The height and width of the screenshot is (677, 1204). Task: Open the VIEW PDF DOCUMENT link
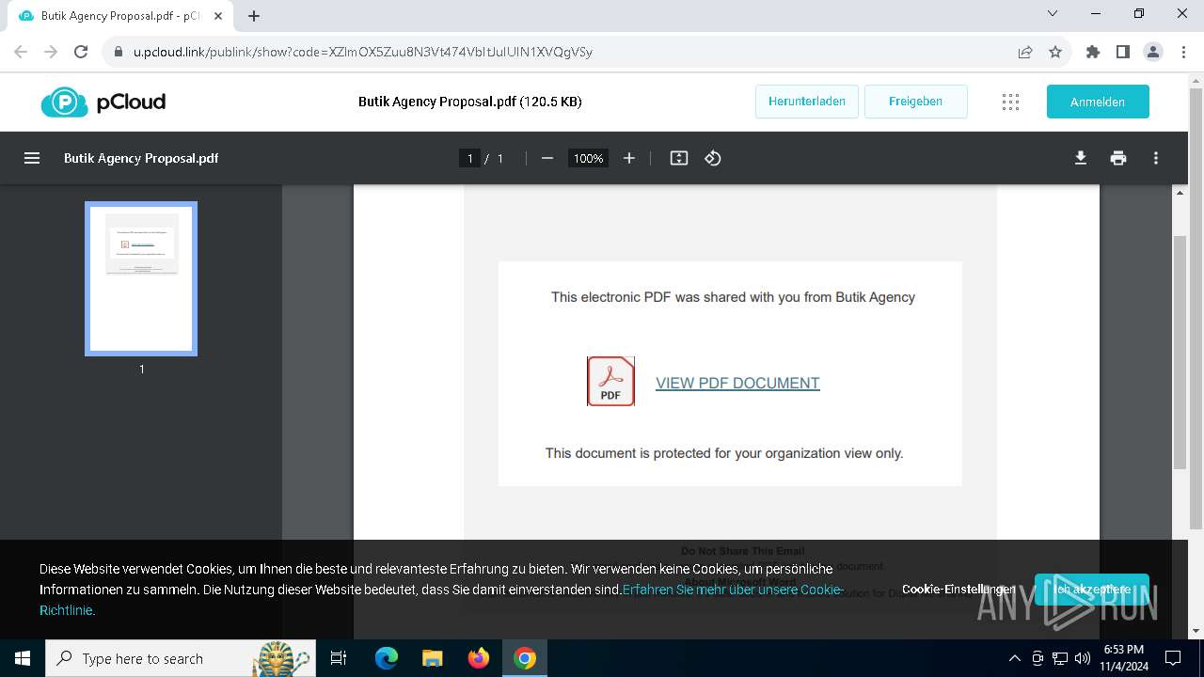[737, 383]
